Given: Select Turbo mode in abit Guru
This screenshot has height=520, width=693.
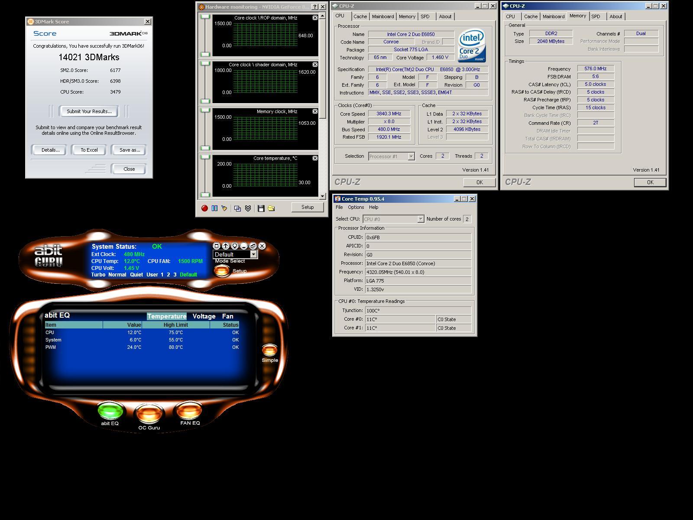Looking at the screenshot, I should point(98,275).
